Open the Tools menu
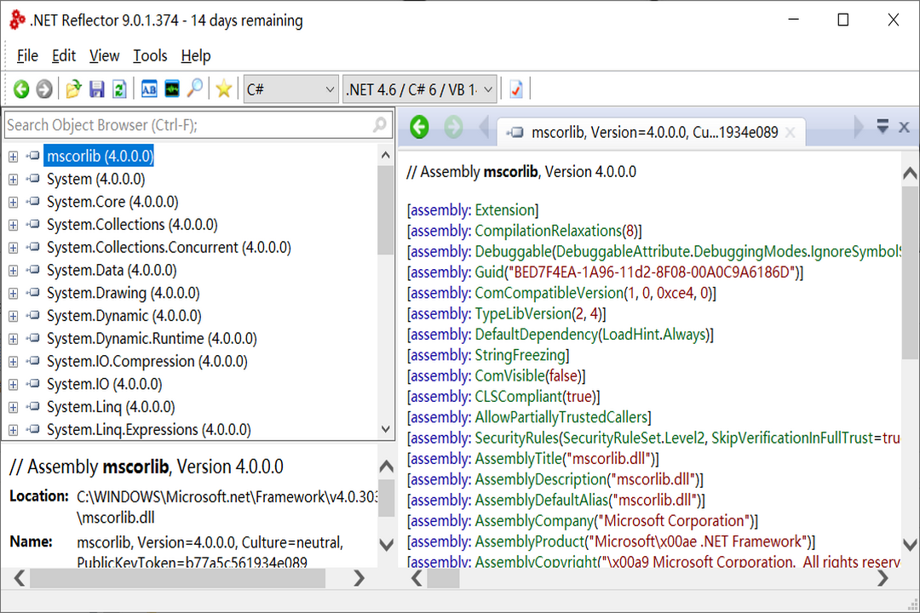920x613 pixels. (x=150, y=56)
